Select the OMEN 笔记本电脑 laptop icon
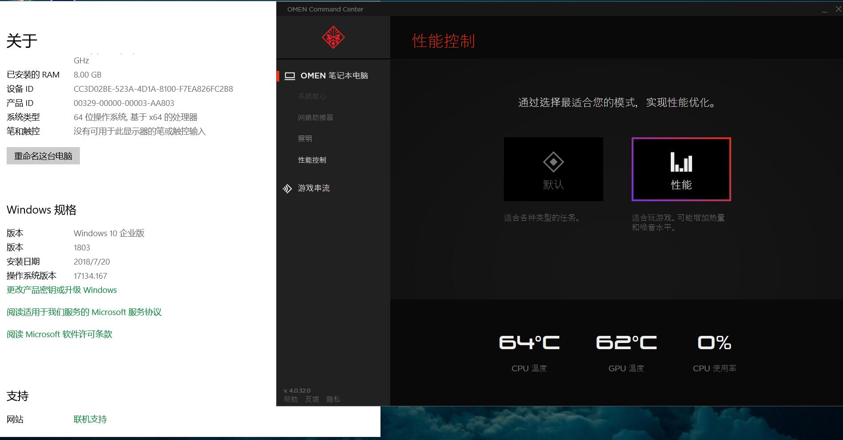The height and width of the screenshot is (440, 843). click(290, 76)
